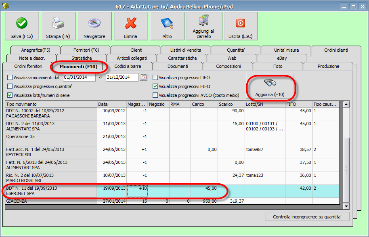Click the red X Elimina icon
Screen dimensions: 369x237
[x=130, y=23]
